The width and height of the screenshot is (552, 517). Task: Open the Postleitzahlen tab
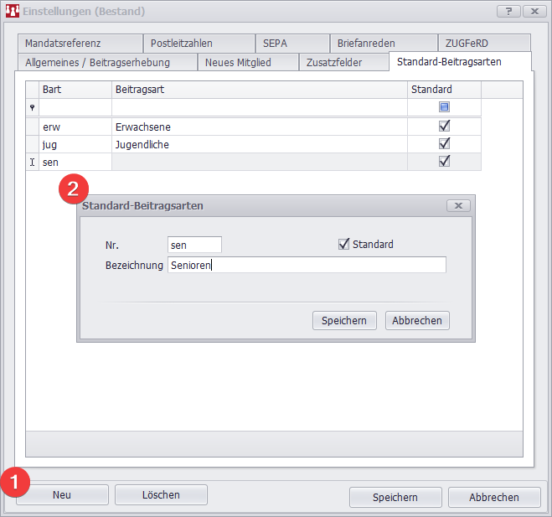pyautogui.click(x=182, y=43)
